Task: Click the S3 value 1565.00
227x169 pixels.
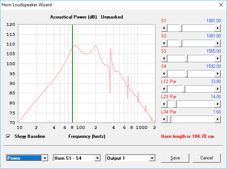Action: 214,51
